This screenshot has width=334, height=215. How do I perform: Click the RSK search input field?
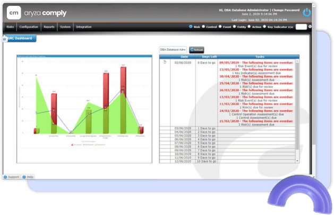(x=301, y=27)
